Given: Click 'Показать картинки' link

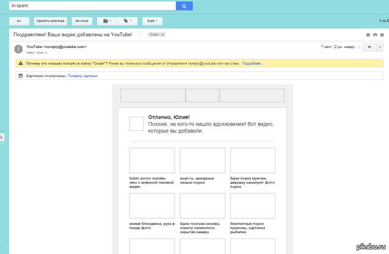Looking at the screenshot, I should pyautogui.click(x=82, y=76).
